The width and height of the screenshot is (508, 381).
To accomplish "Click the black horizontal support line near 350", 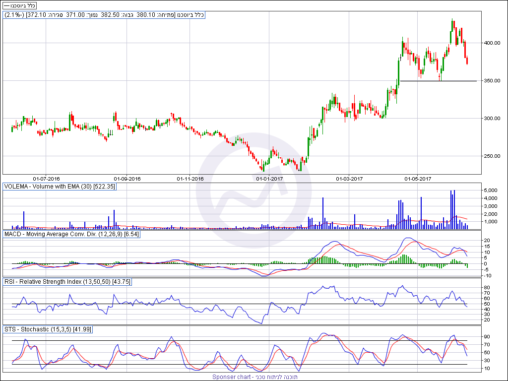I will tap(446, 81).
